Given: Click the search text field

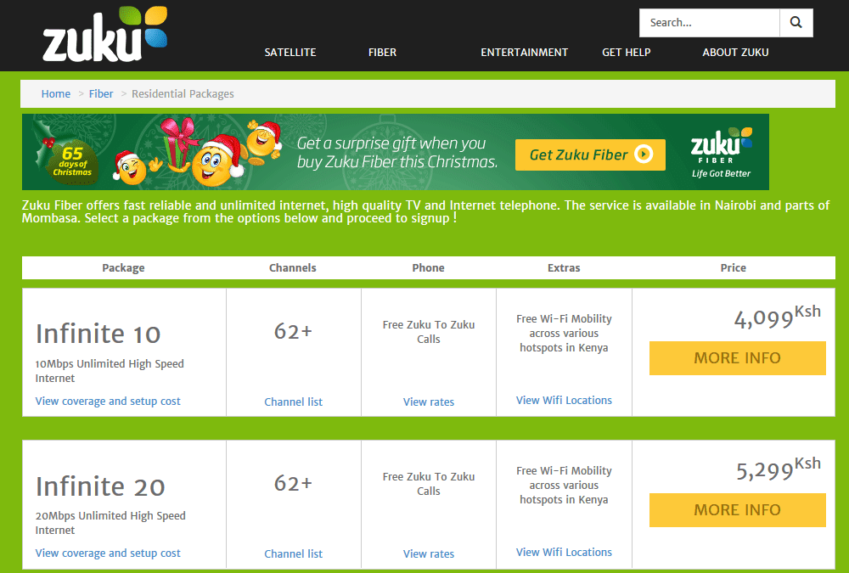Looking at the screenshot, I should coord(709,23).
